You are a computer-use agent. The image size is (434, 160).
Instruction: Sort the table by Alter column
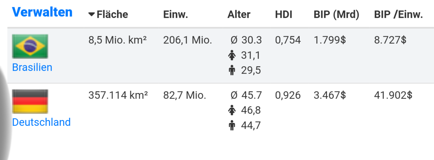pos(239,15)
